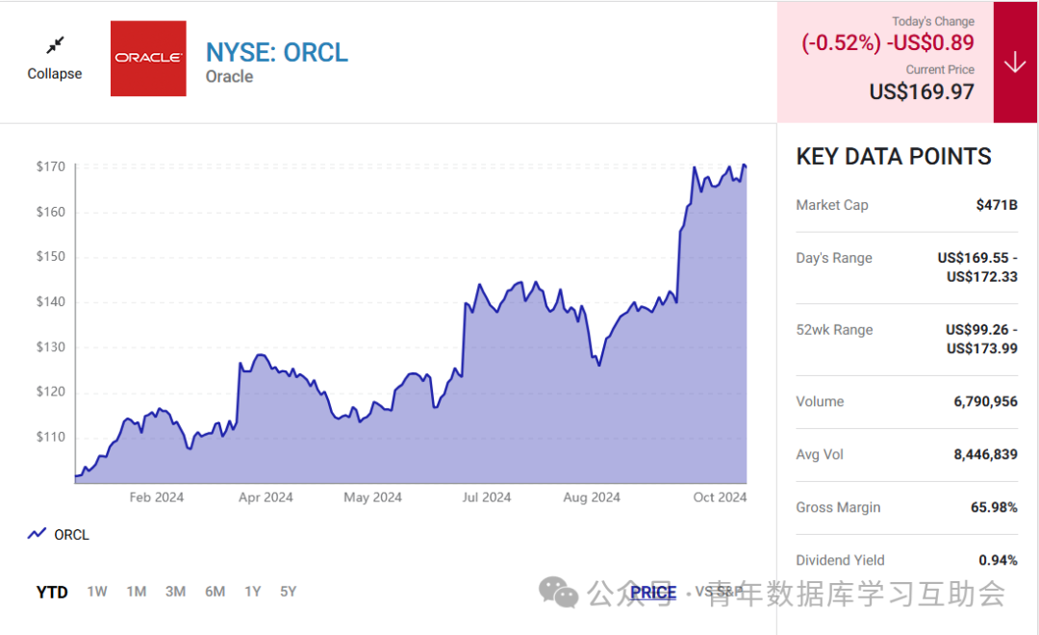
Task: Click the Jul 2024 x-axis label
Action: pos(487,497)
